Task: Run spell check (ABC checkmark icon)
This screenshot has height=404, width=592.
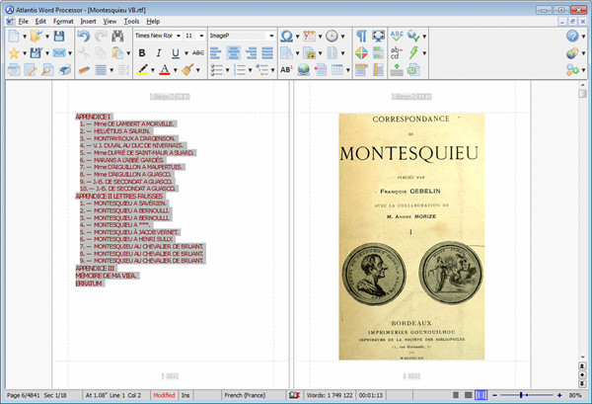Action: pyautogui.click(x=397, y=36)
